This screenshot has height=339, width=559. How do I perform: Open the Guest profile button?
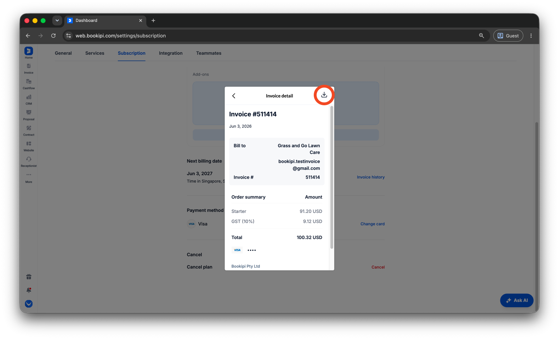click(x=508, y=36)
